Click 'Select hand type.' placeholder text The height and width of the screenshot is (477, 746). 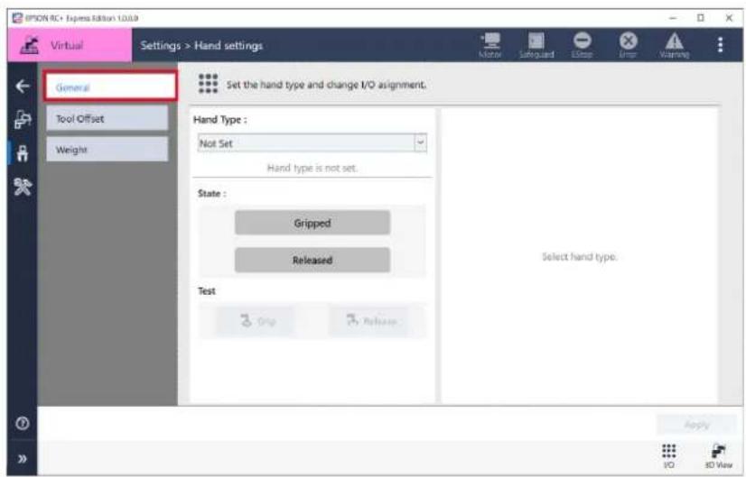point(579,257)
